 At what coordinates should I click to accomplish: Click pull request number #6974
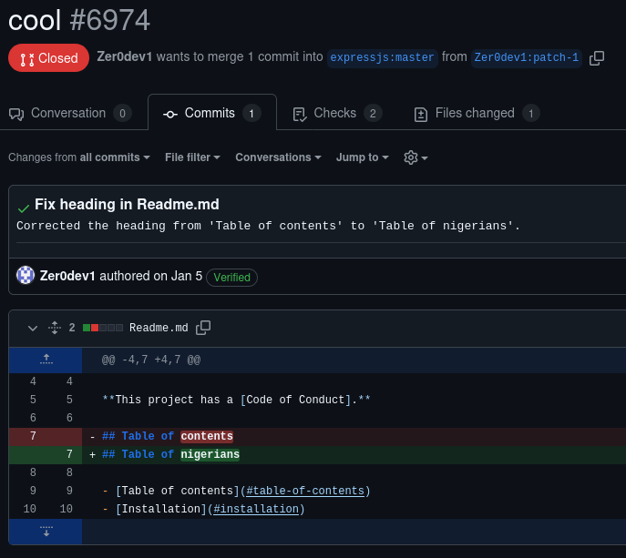109,20
